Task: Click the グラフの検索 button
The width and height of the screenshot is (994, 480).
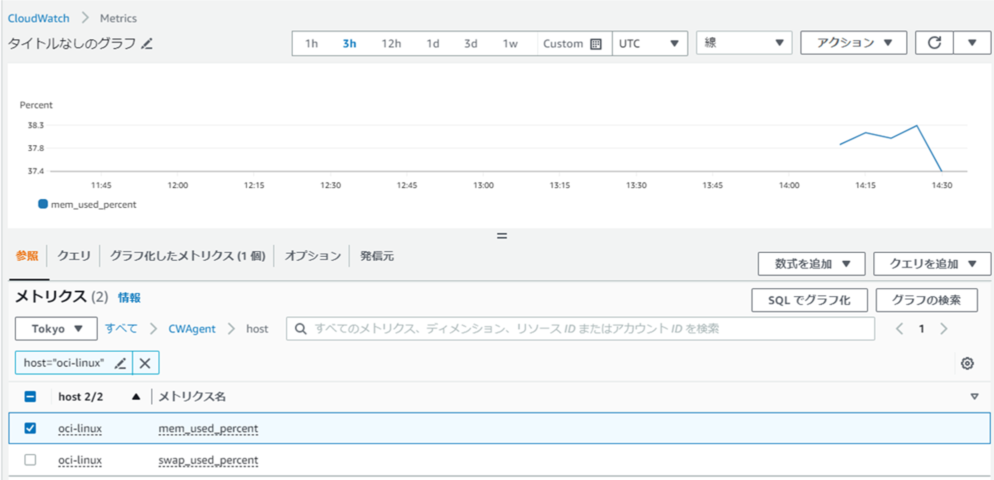Action: pyautogui.click(x=926, y=300)
